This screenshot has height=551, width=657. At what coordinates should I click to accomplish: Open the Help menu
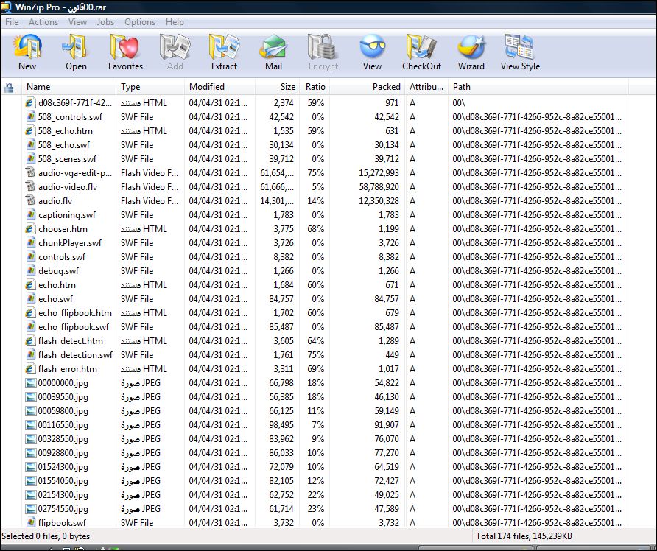(175, 22)
